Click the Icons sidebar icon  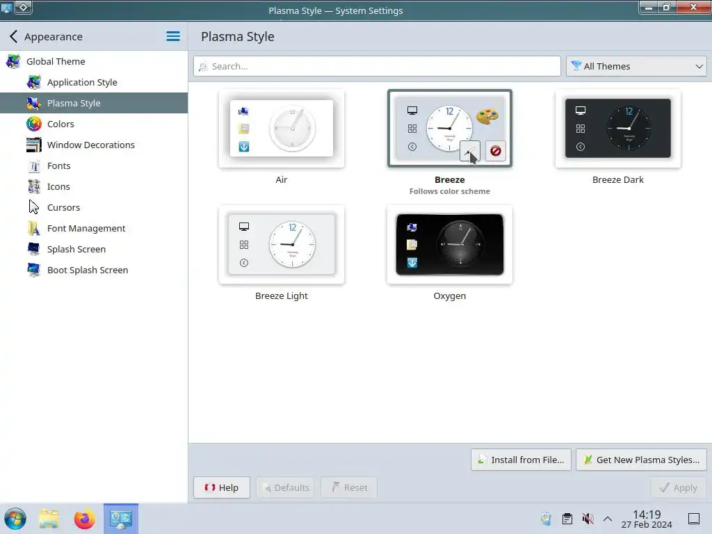pos(33,186)
